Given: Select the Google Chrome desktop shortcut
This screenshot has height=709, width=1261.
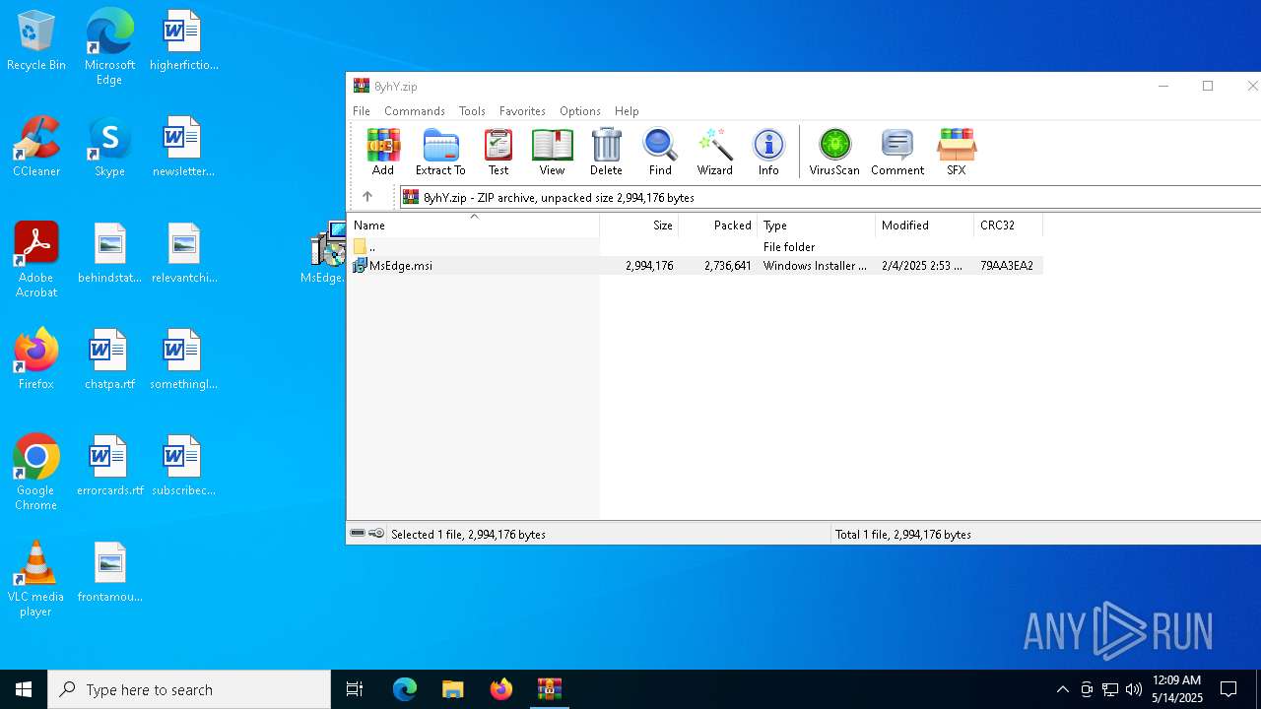Looking at the screenshot, I should point(36,473).
